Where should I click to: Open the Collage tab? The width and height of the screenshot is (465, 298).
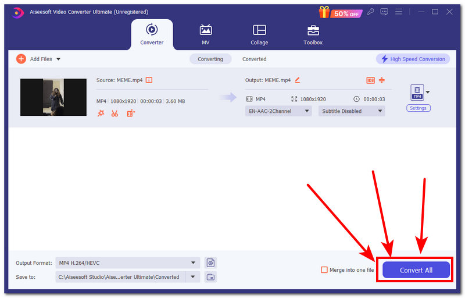point(259,34)
